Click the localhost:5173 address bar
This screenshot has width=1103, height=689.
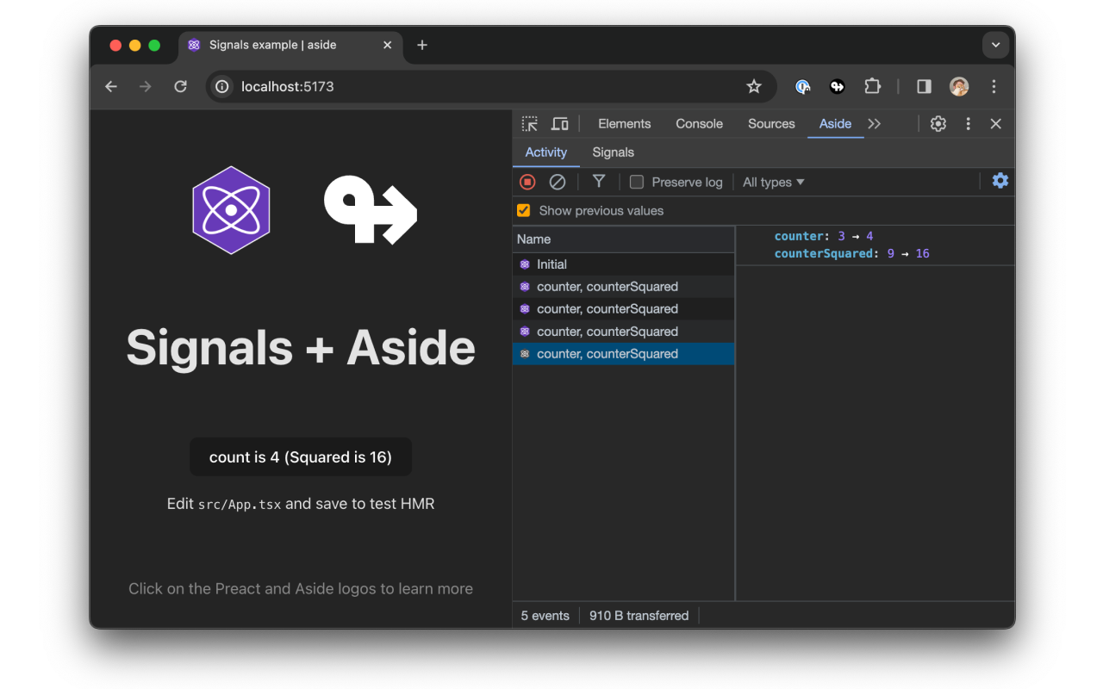tap(491, 86)
